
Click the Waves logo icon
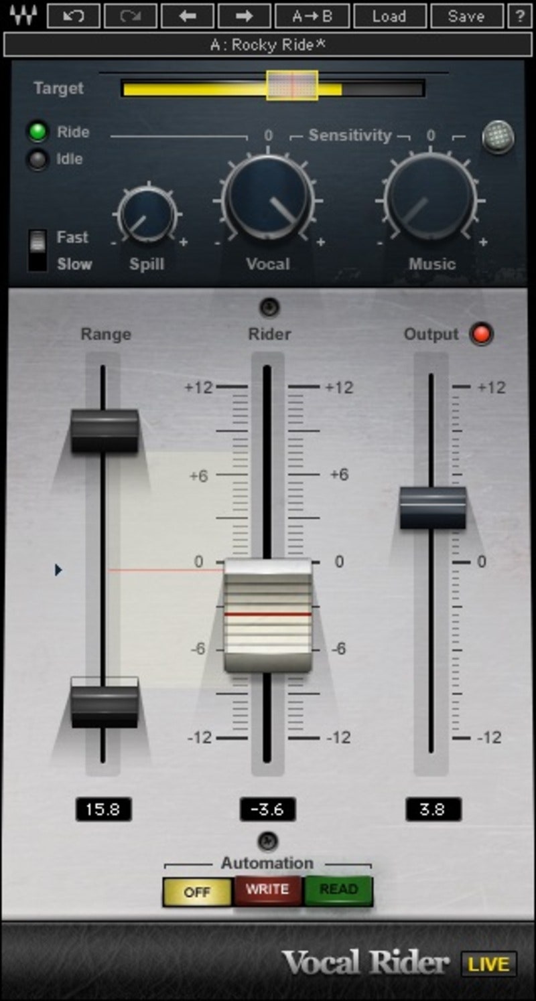22,15
